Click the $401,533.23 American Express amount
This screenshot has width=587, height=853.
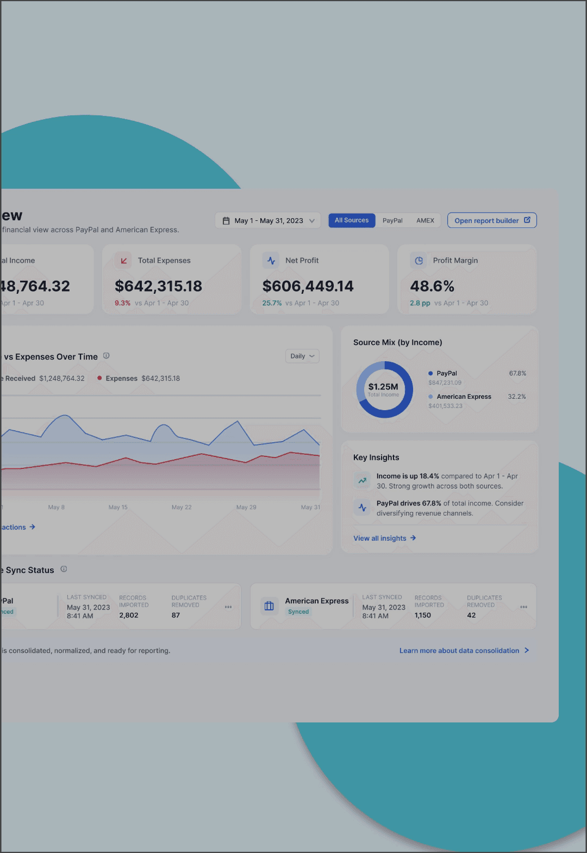445,406
